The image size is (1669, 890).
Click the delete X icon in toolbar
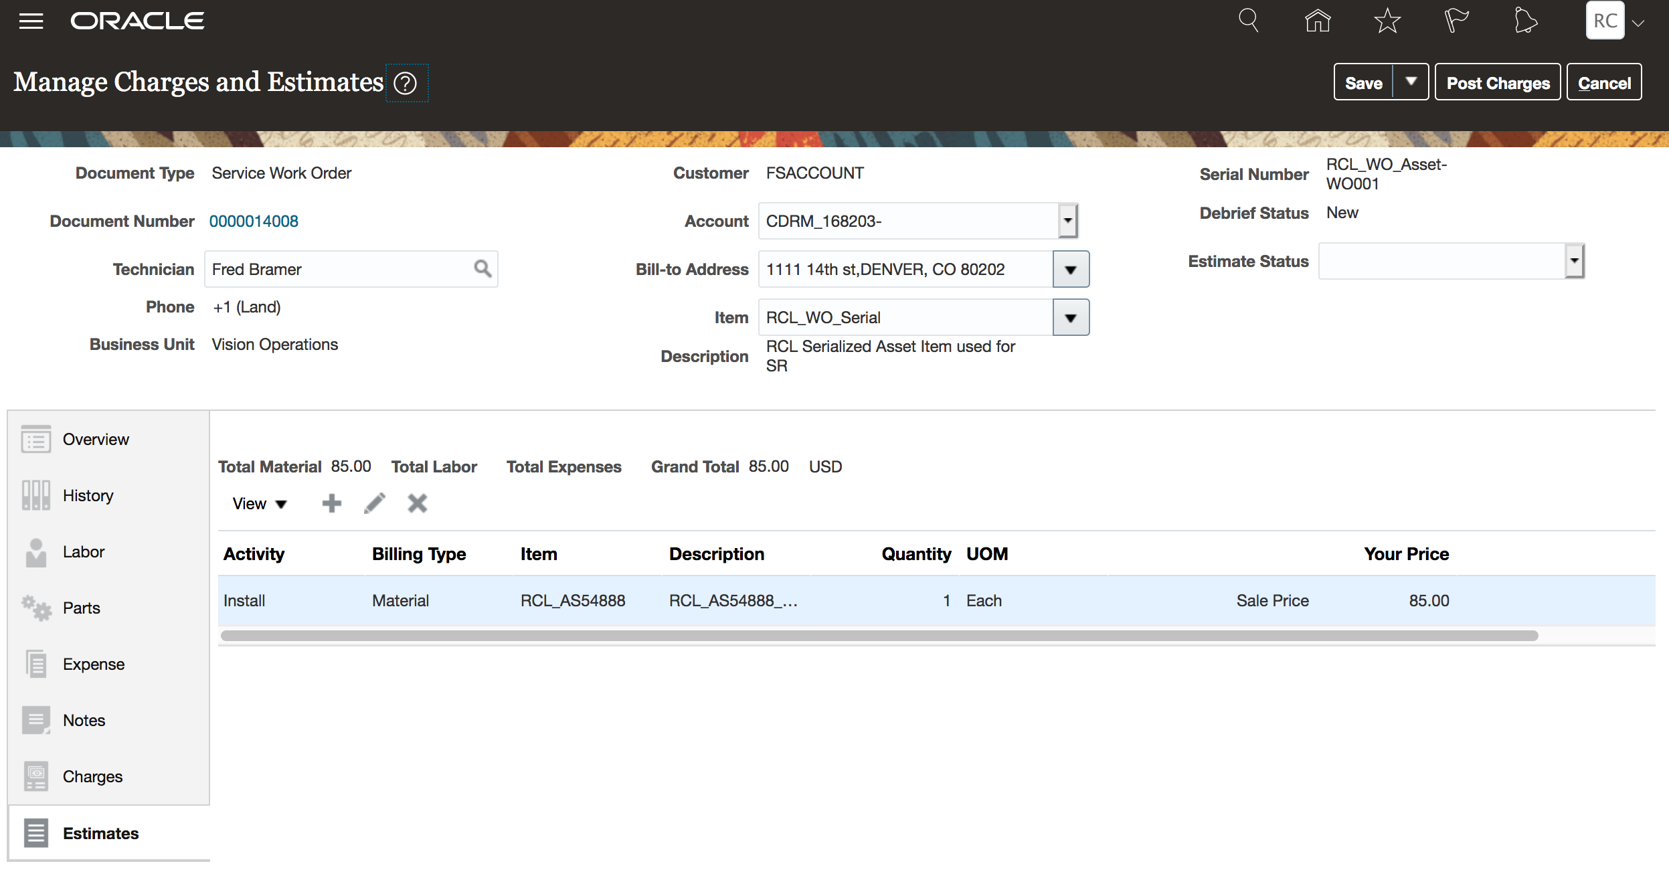[417, 503]
